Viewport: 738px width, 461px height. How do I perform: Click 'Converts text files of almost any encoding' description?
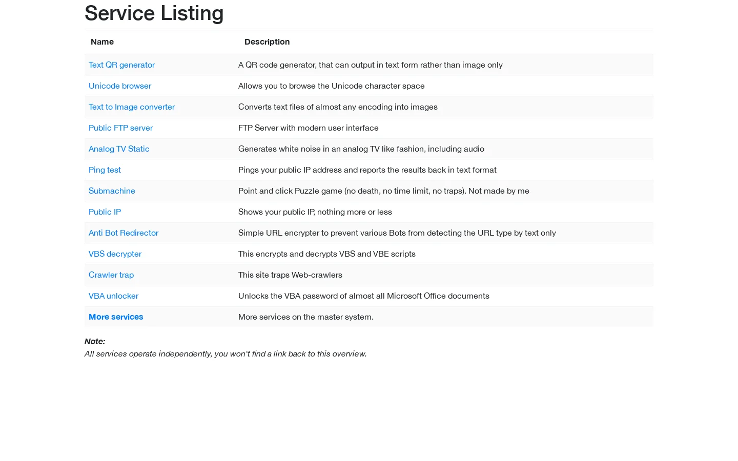coord(338,107)
